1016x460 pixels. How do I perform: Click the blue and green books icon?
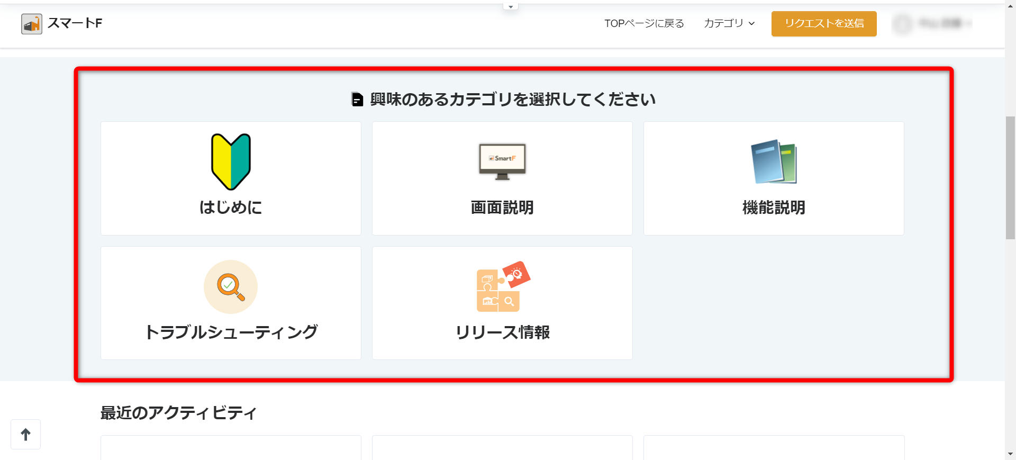pos(774,161)
